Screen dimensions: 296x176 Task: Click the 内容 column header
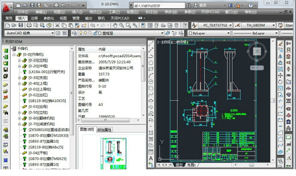tap(102, 49)
